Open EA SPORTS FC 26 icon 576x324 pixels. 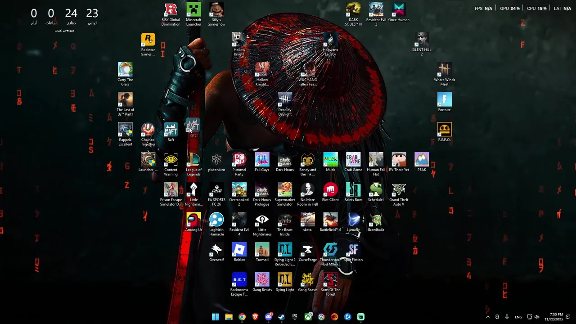click(216, 194)
